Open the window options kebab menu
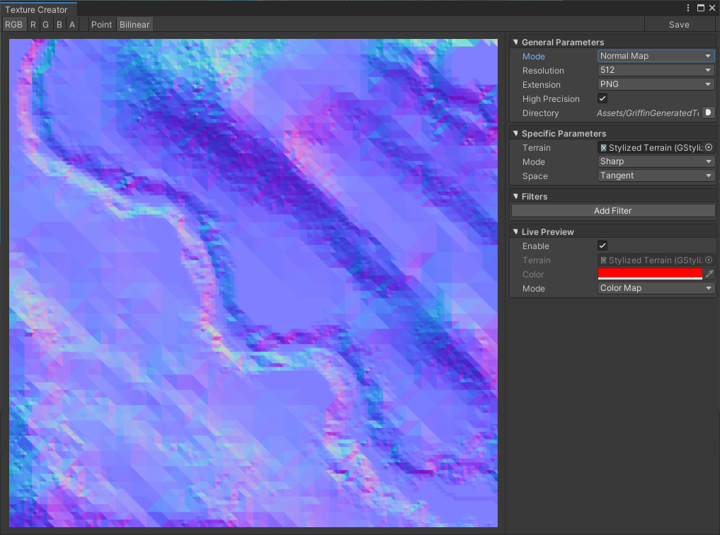Viewport: 720px width, 535px height. (687, 7)
